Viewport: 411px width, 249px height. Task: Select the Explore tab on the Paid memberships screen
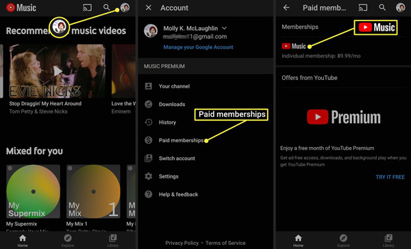point(343,240)
